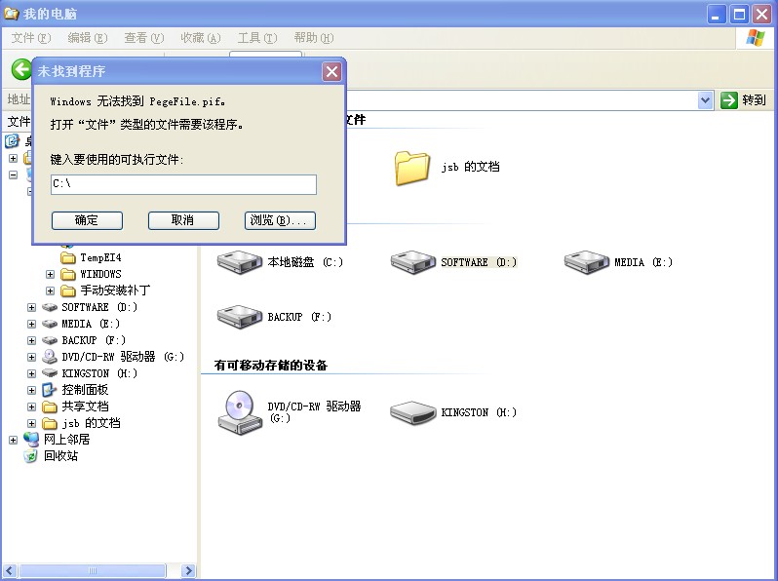The width and height of the screenshot is (778, 581).
Task: Click the Windows flag logo
Action: coord(756,38)
